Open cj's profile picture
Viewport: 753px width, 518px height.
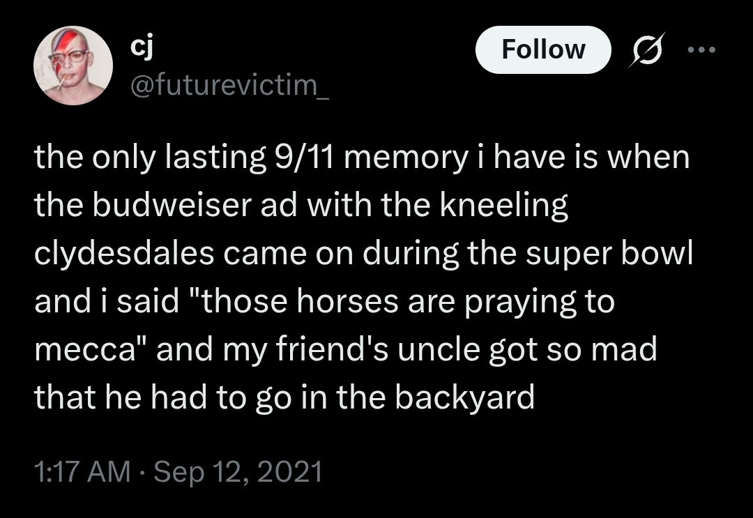click(73, 68)
